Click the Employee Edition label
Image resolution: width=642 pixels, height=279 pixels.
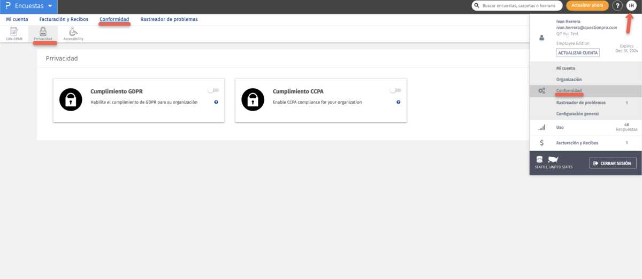point(572,43)
